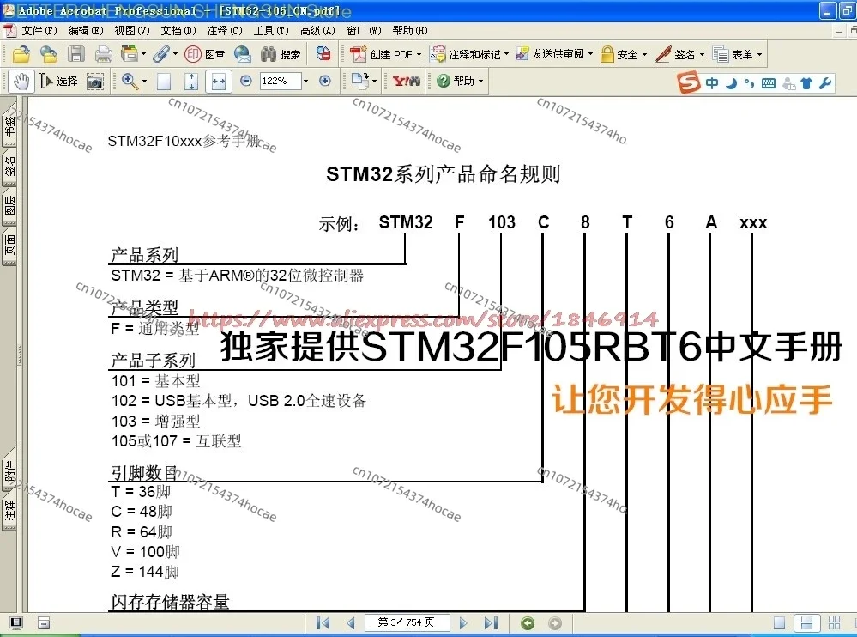Screen dimensions: 857x637
Task: Toggle full screen view in status bar
Action: tap(16, 623)
